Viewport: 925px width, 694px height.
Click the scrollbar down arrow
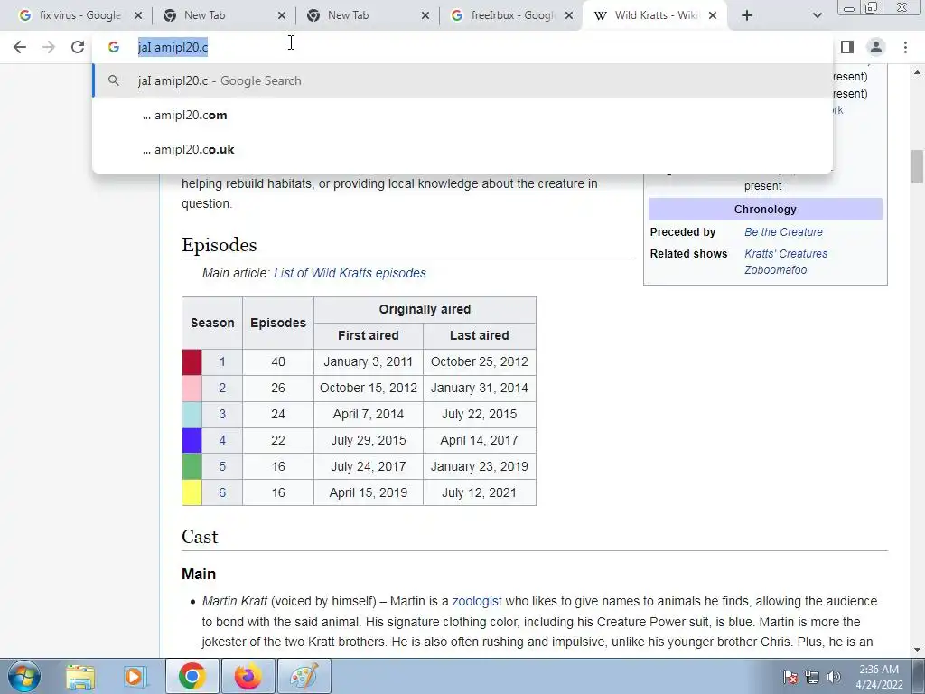coord(918,650)
